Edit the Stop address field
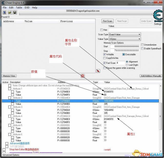Image resolution: width=164 pixels, height=158 pixels. click(x=125, y=50)
